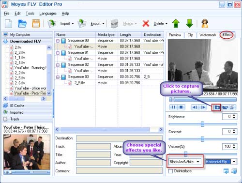Delete item using the red X icon
The image size is (242, 183).
point(146,24)
